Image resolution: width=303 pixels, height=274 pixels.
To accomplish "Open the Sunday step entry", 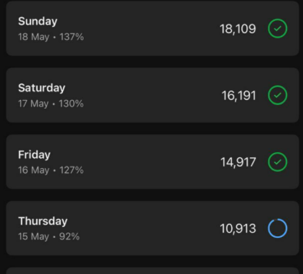I will point(137,29).
